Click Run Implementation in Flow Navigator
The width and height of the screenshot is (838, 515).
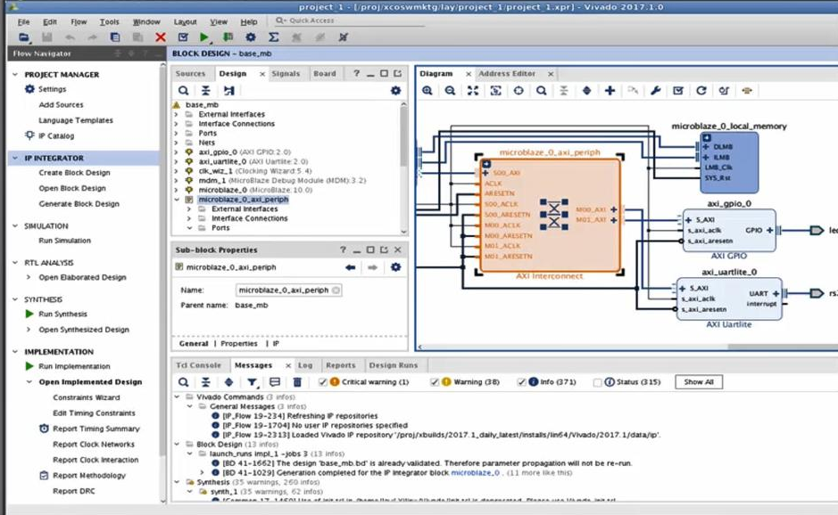pyautogui.click(x=74, y=366)
